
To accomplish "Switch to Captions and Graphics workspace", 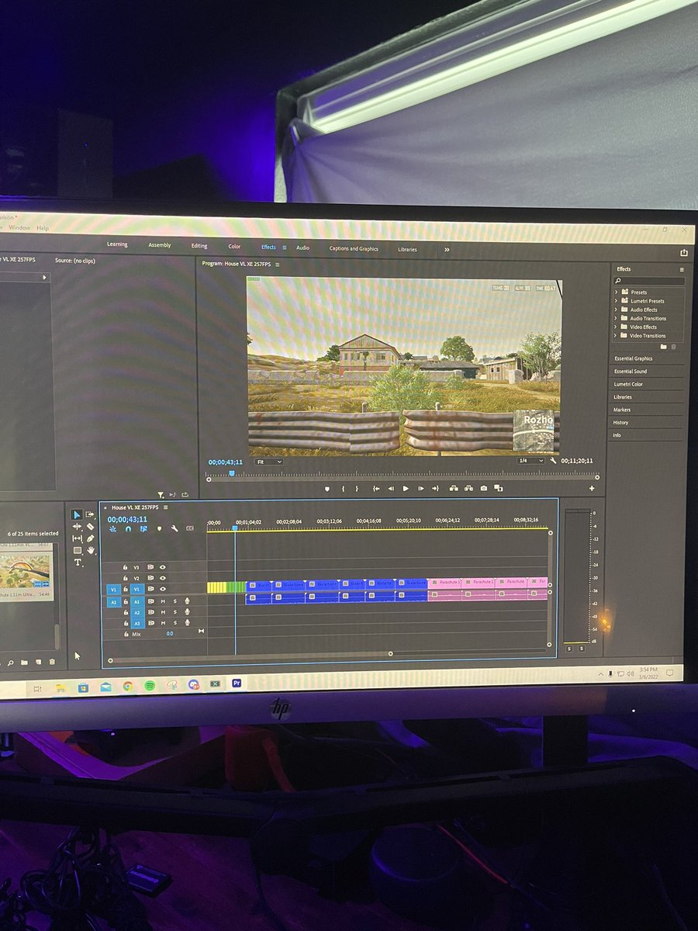I will (x=354, y=249).
